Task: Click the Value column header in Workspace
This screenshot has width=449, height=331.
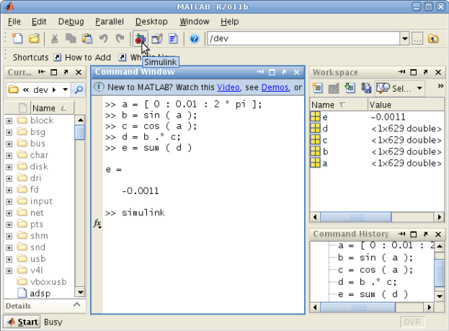Action: [x=406, y=105]
